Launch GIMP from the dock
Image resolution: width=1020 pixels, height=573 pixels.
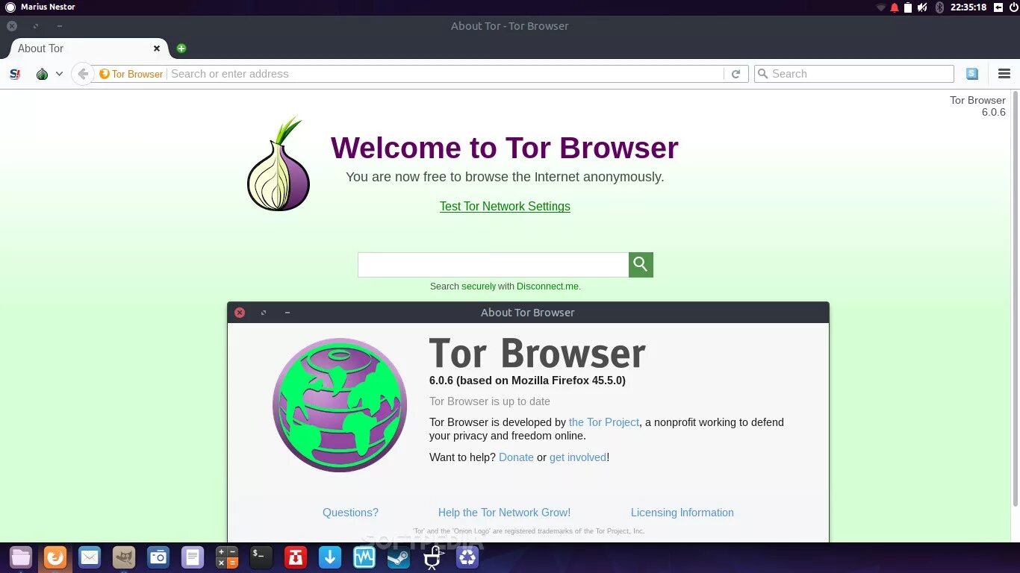pos(124,557)
